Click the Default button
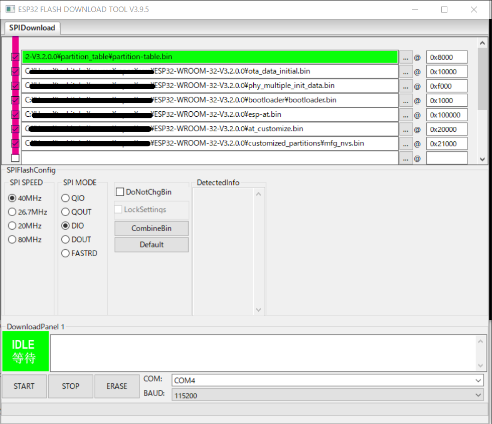The image size is (492, 424). pyautogui.click(x=151, y=245)
